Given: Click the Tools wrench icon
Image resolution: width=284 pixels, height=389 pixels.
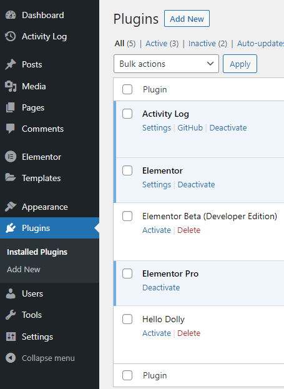Looking at the screenshot, I should click(11, 315).
